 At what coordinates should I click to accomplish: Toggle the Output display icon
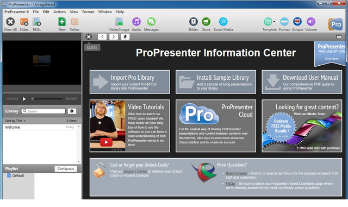pyautogui.click(x=297, y=22)
